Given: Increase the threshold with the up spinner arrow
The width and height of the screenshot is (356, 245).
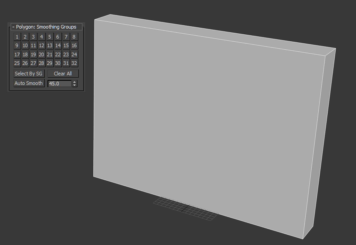Looking at the screenshot, I should click(x=74, y=82).
